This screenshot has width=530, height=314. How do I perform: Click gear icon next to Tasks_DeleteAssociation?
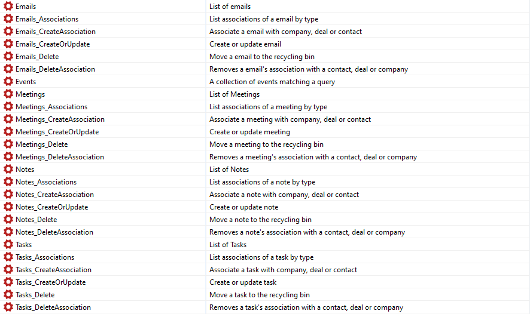pyautogui.click(x=8, y=307)
